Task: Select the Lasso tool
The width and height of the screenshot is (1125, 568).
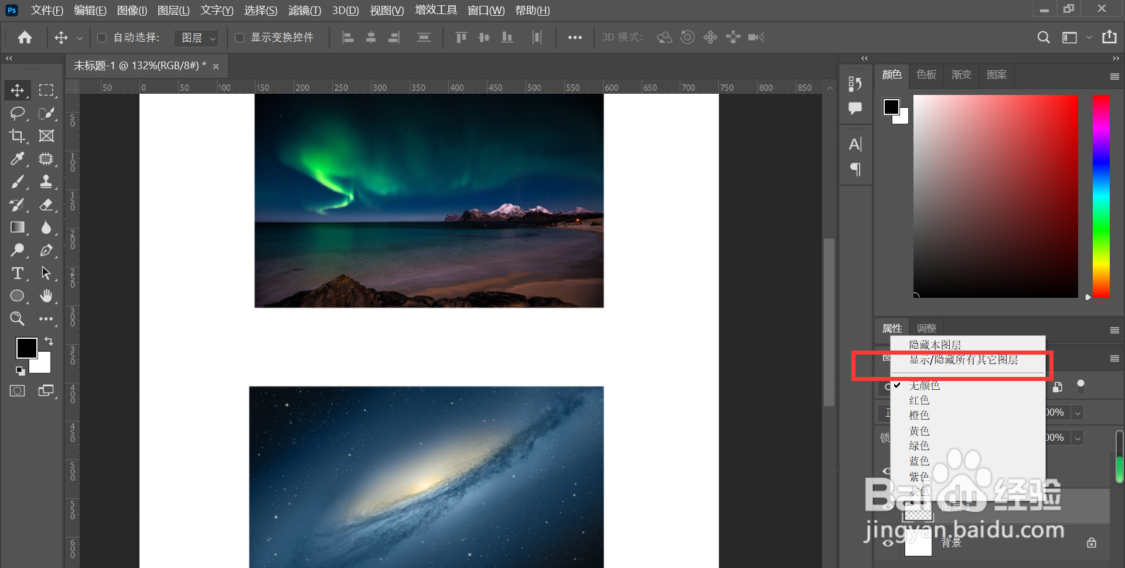Action: pyautogui.click(x=17, y=113)
